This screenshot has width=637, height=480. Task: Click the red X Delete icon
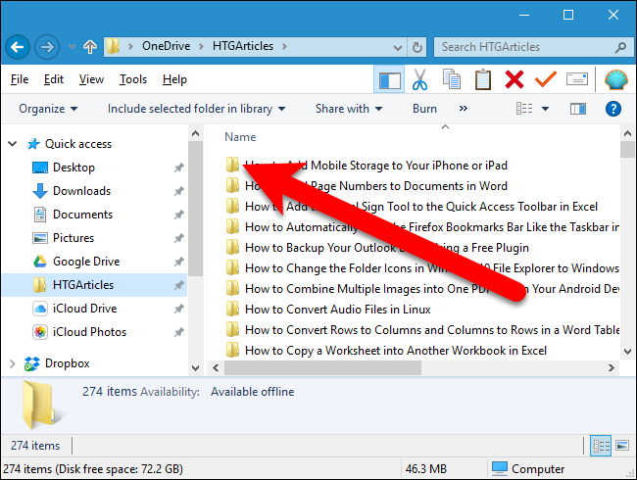[514, 79]
